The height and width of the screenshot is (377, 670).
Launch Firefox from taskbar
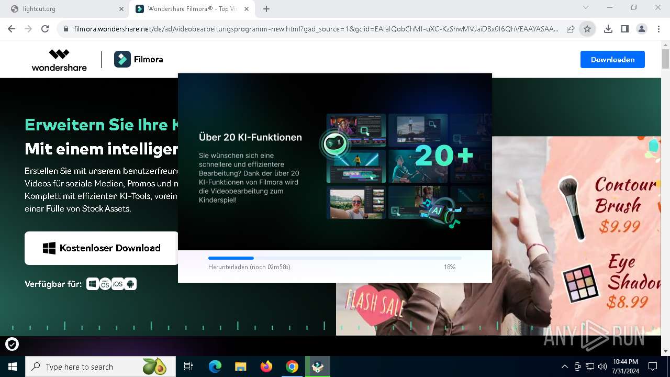coord(266,367)
